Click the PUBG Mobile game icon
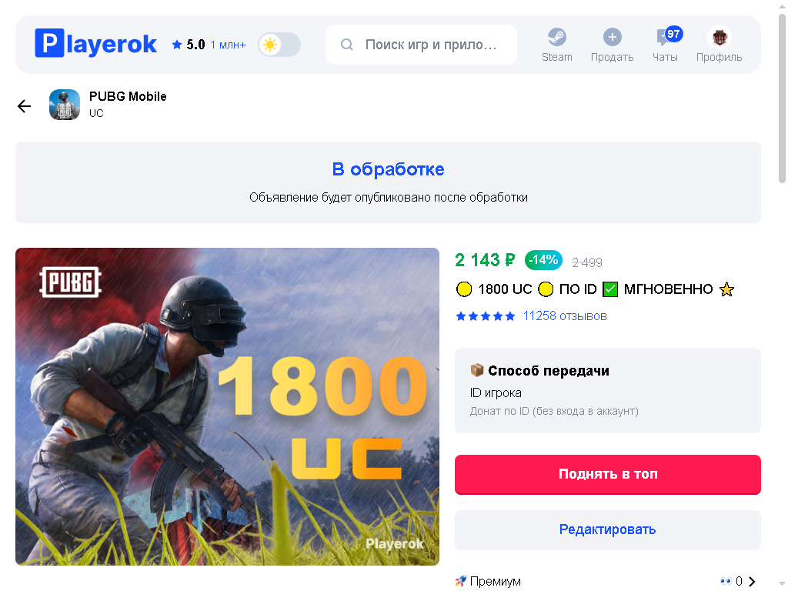 65,105
